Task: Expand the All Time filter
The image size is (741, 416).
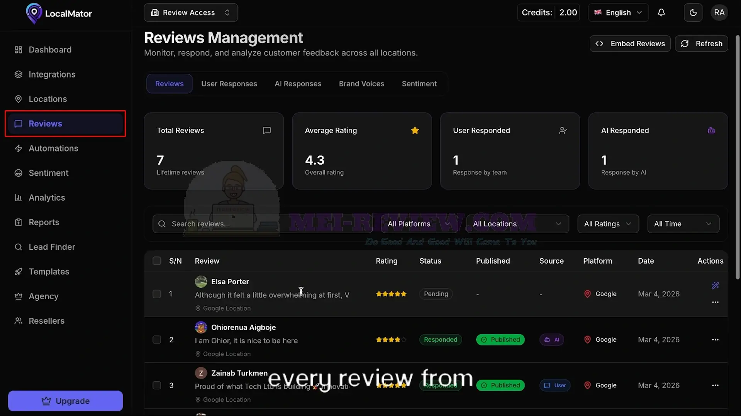Action: tap(683, 224)
